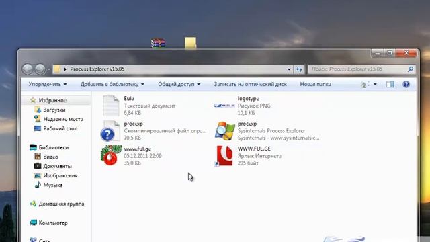Click the search magnifier icon

(411, 69)
